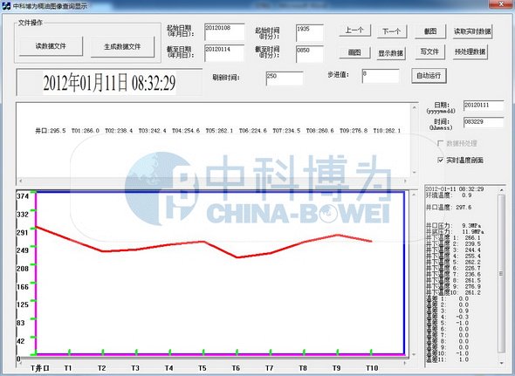This screenshot has width=515, height=376.
Task: Click the right arrow of chart horizontal scrollbar
Action: (x=405, y=363)
